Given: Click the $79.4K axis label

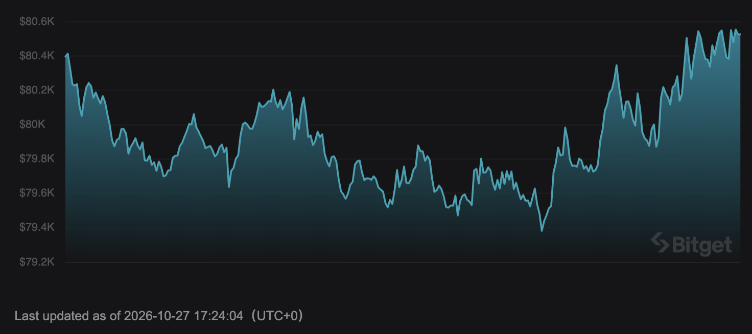Looking at the screenshot, I should pos(37,227).
